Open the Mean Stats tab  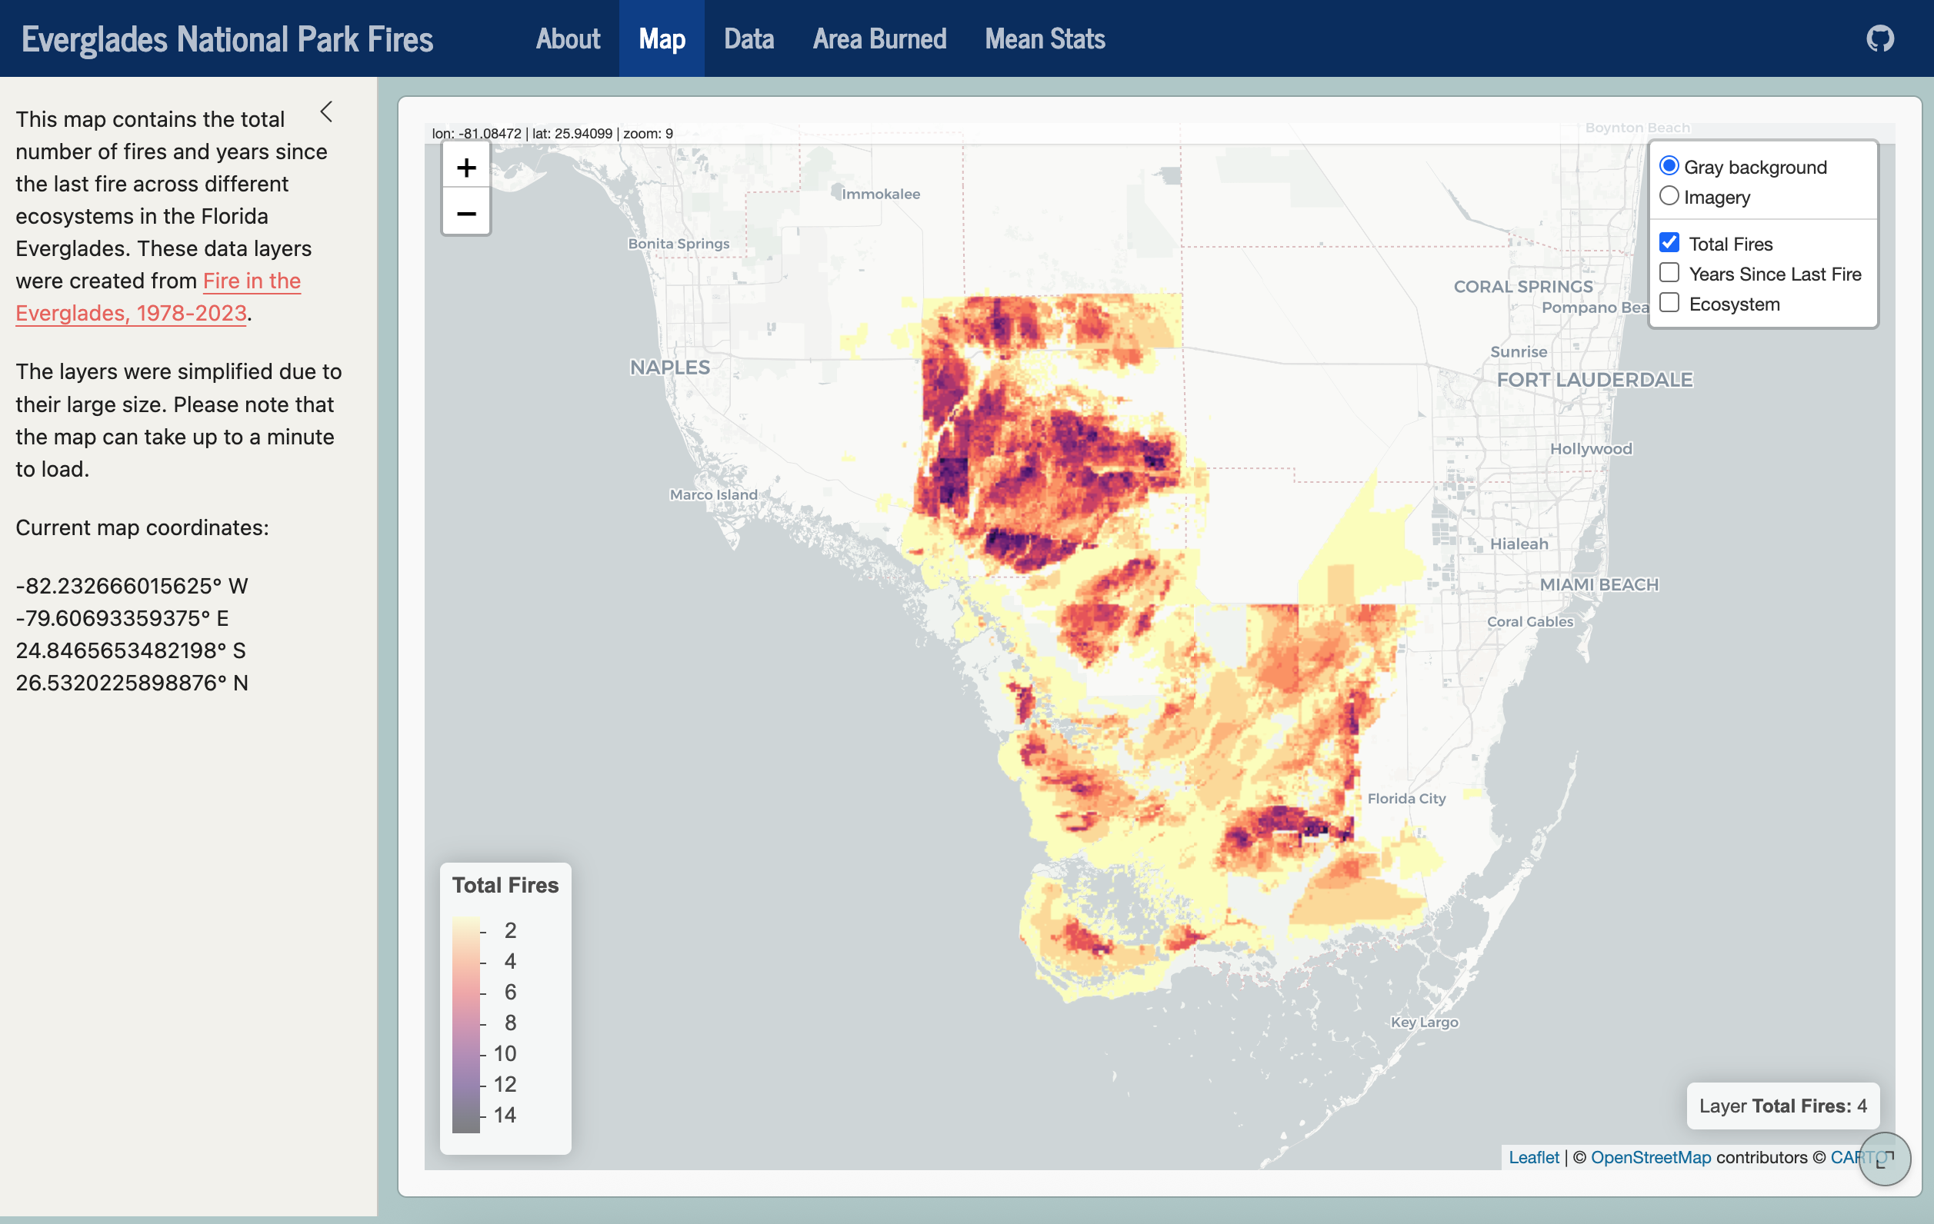click(1044, 38)
